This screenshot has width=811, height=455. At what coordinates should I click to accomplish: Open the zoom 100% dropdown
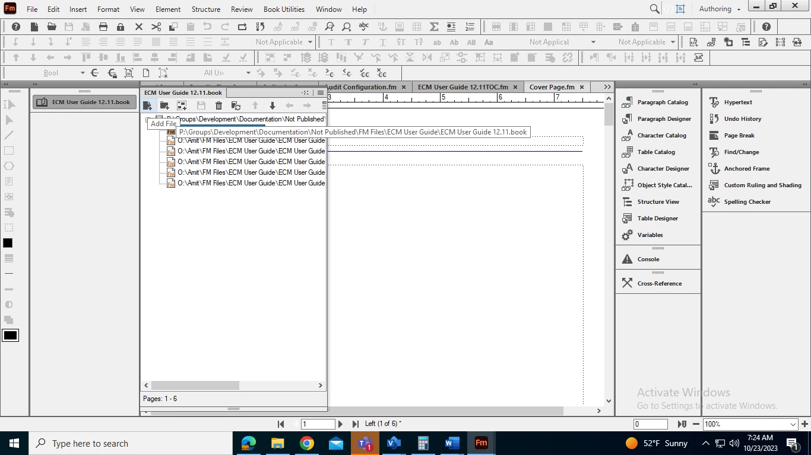[793, 424]
